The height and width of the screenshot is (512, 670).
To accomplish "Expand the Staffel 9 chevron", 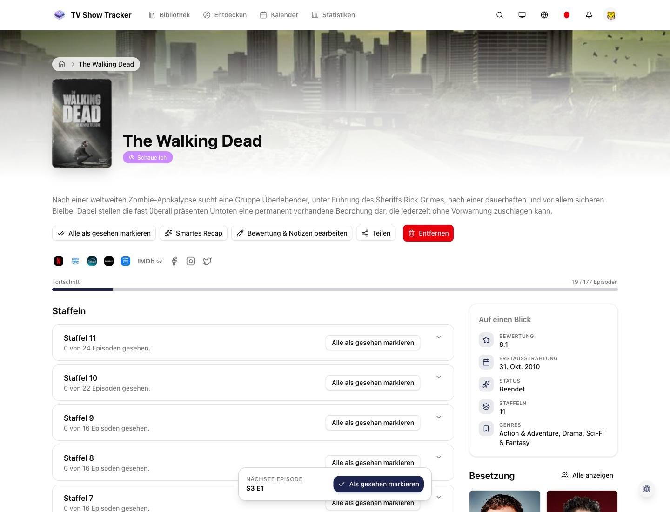I will tap(439, 417).
